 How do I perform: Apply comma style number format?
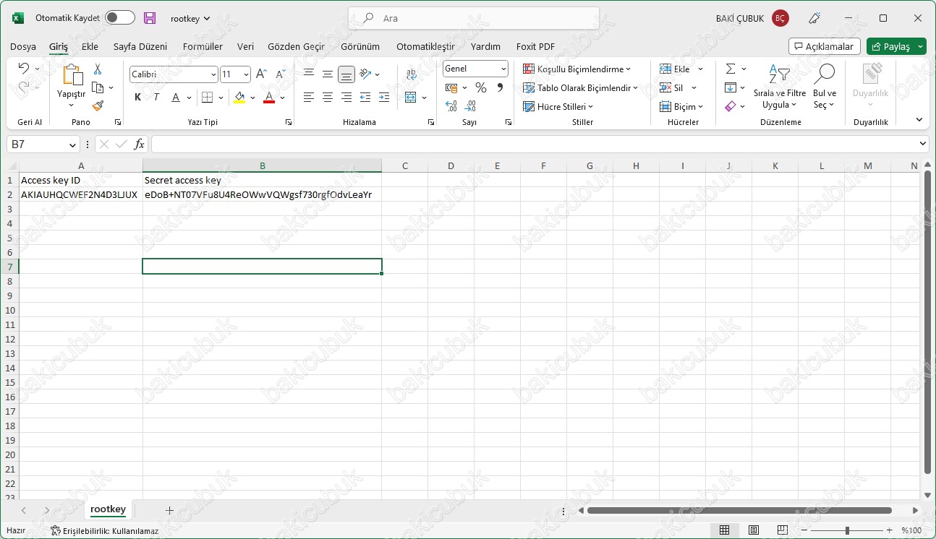[500, 87]
